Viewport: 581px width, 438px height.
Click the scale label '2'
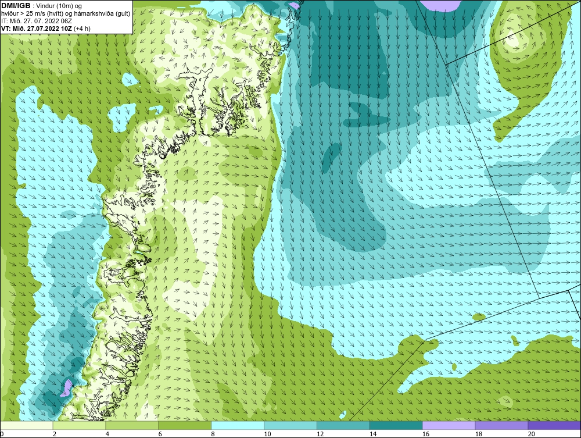pyautogui.click(x=55, y=434)
